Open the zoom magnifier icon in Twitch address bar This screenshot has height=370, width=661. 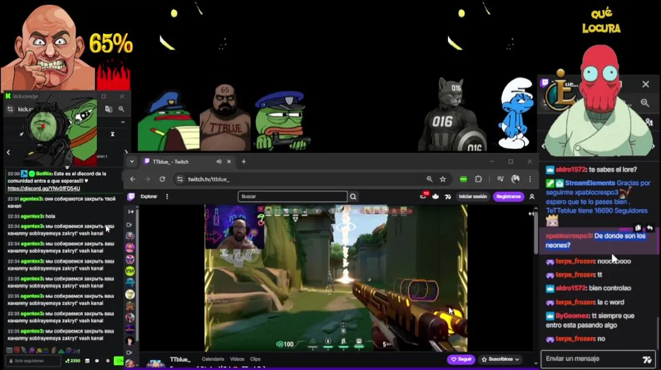tap(429, 179)
